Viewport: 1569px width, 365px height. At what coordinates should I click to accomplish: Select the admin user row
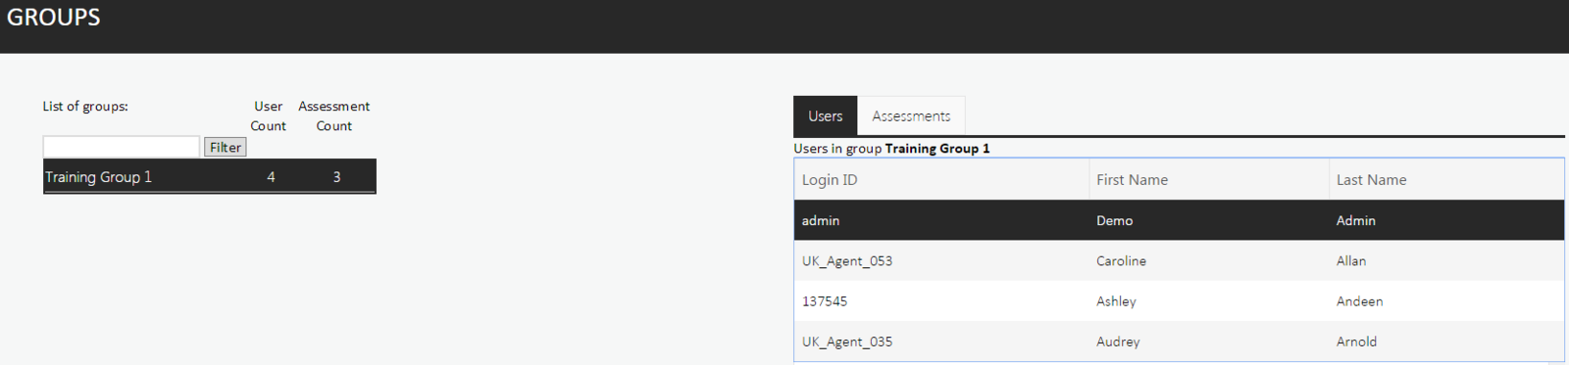[1179, 220]
